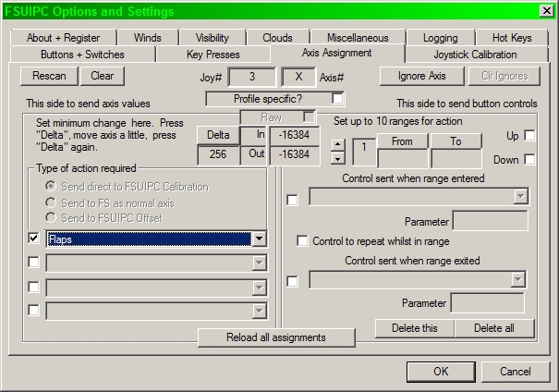Viewport: 559px width, 392px height.
Task: Decrease range number with down arrow
Action: tap(338, 158)
